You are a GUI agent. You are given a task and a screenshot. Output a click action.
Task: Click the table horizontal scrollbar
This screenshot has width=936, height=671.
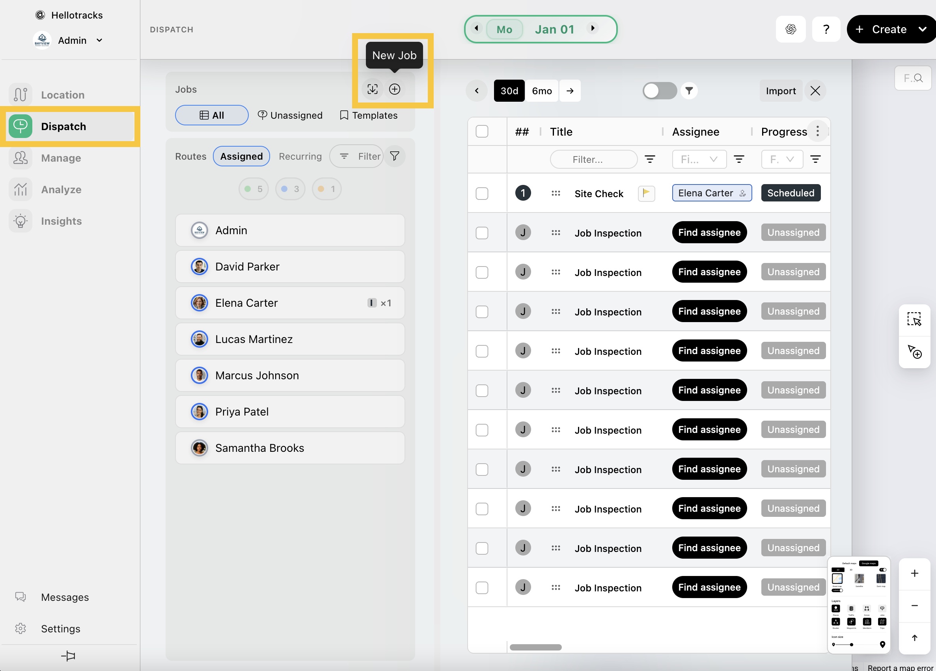tap(535, 647)
